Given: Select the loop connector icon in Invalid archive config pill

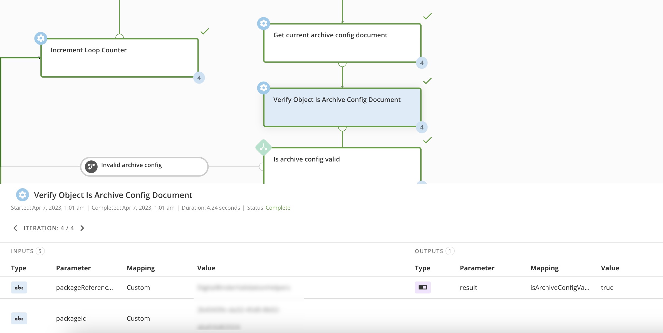Looking at the screenshot, I should click(91, 166).
